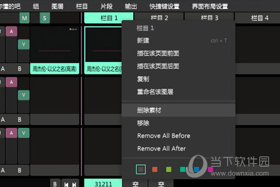Click the bottom bar B button
280x187 pixels.
click(55, 183)
